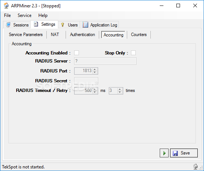Decrease the RADIUS Port value
Image resolution: width=204 pixels, height=171 pixels.
(95, 72)
